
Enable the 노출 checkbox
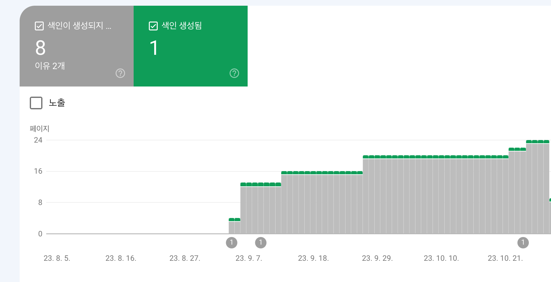click(x=36, y=103)
